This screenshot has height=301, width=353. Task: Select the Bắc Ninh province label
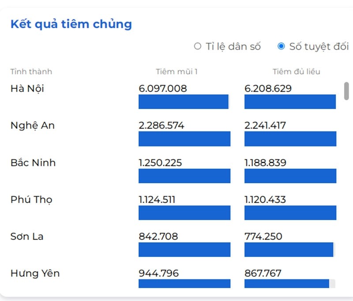click(x=33, y=162)
